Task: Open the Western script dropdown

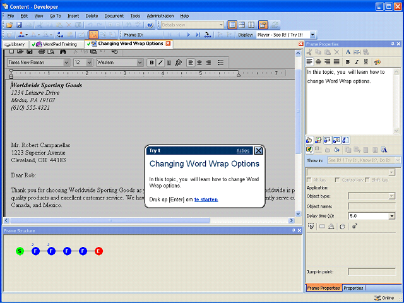Action: (140, 62)
